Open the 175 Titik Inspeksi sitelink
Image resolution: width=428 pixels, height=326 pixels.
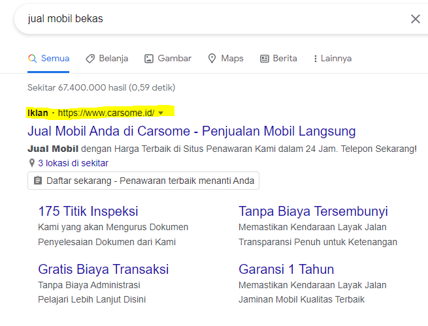tap(88, 211)
